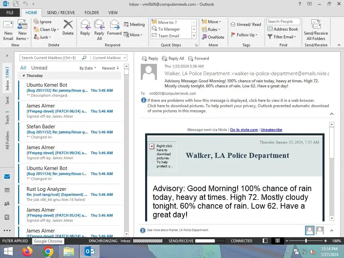This screenshot has width=344, height=258.
Task: Expand the Quick Steps gallery
Action: click(x=194, y=36)
